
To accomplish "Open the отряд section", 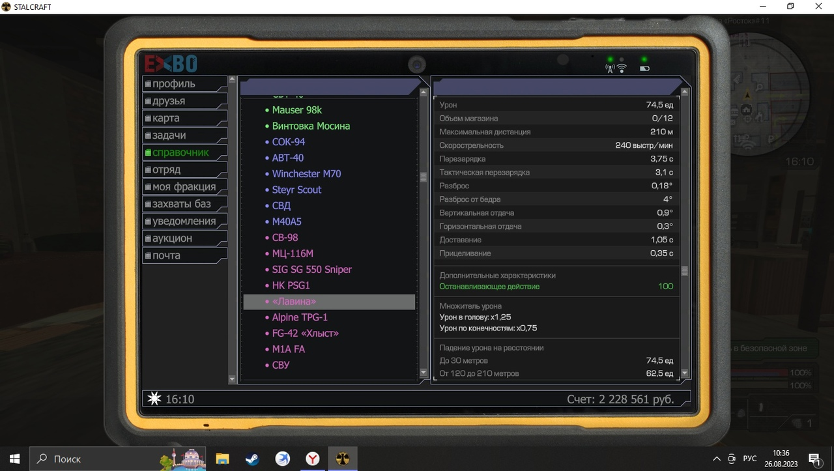I will pyautogui.click(x=184, y=169).
